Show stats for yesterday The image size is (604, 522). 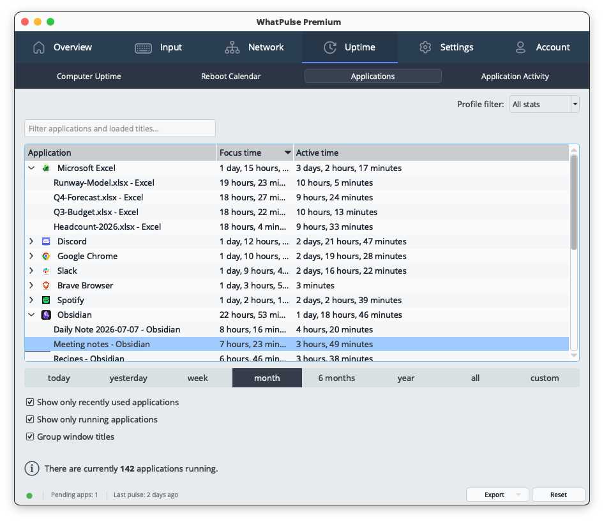pos(128,378)
